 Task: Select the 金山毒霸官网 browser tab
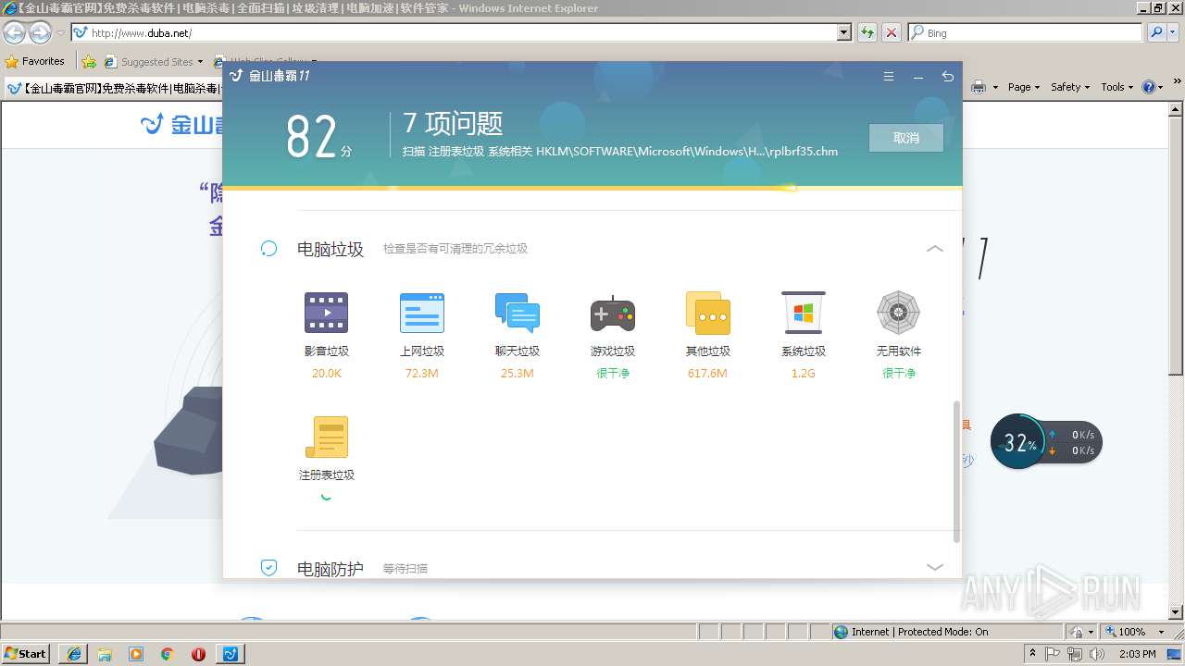114,89
